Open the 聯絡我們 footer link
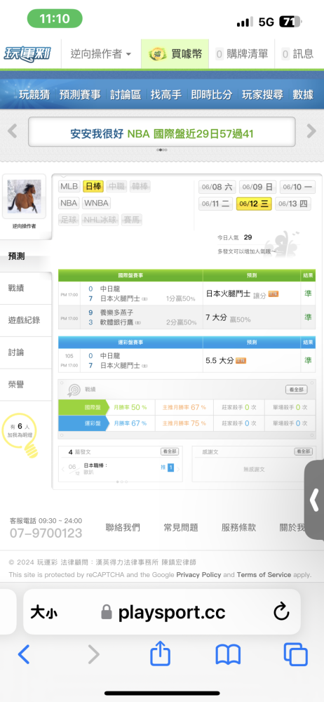Viewport: 324px width, 702px height. [x=123, y=527]
